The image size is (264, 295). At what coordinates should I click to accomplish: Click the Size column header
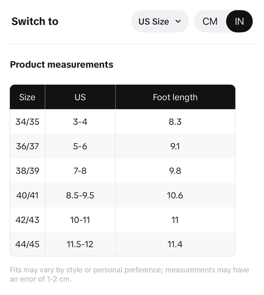pyautogui.click(x=27, y=97)
